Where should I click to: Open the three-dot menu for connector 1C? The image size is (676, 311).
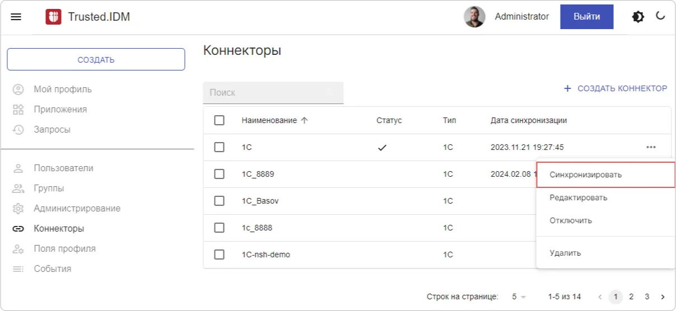[x=651, y=147]
